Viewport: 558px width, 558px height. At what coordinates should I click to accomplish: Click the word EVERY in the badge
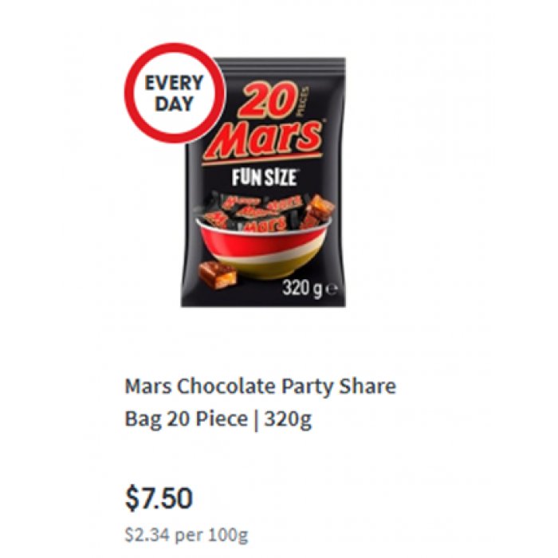tap(174, 83)
